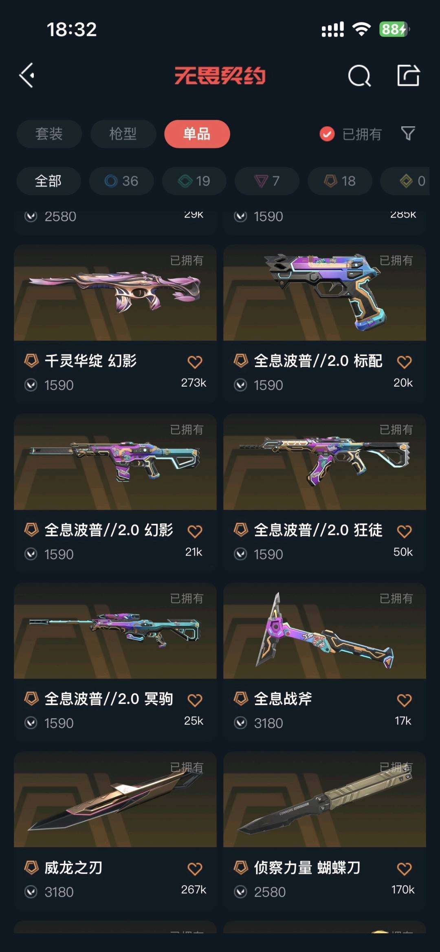Switch to the 套装 tab

49,134
